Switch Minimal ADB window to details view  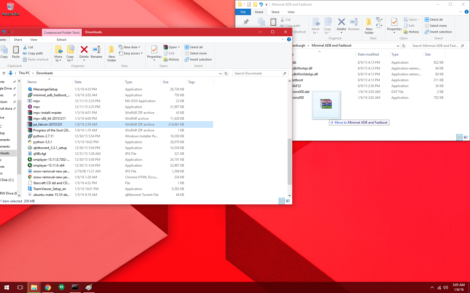[459, 137]
